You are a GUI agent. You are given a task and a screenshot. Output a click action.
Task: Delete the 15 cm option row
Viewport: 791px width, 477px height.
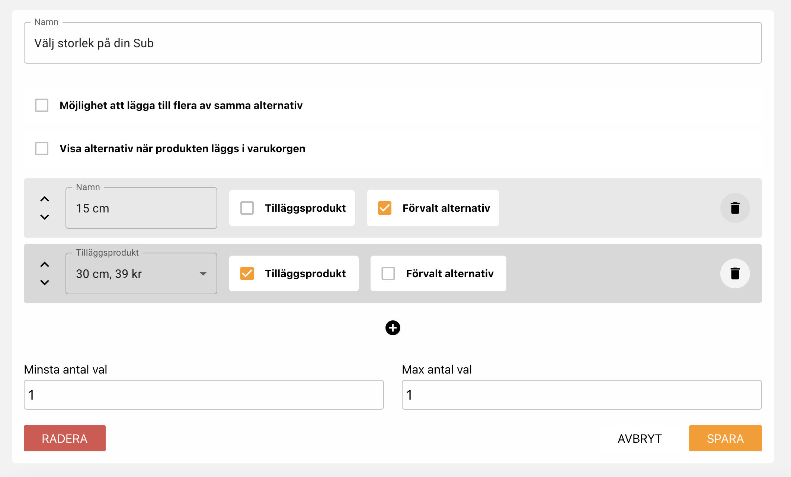pos(735,208)
